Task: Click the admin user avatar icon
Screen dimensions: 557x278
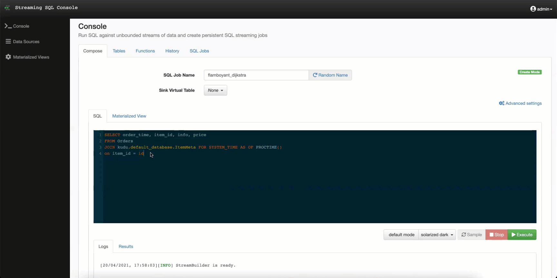Action: coord(533,9)
